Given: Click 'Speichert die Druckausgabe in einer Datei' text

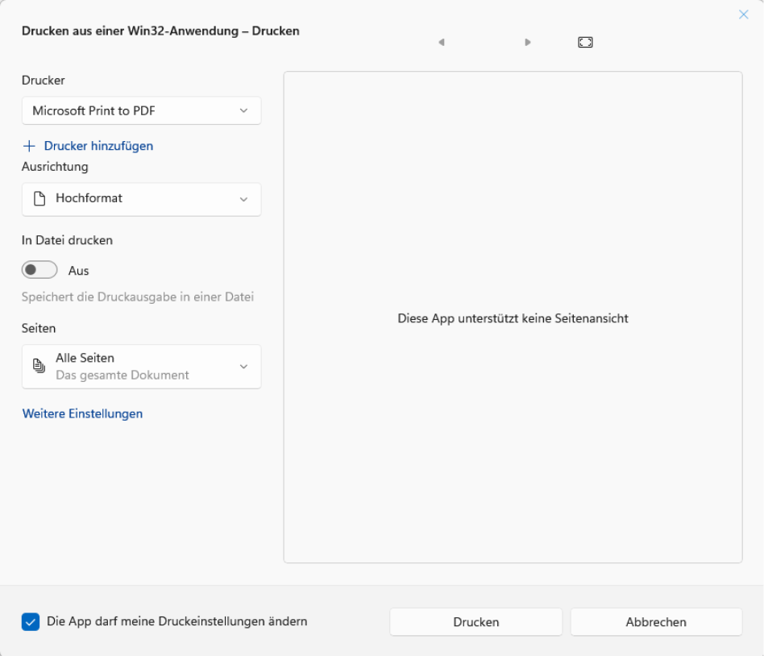Looking at the screenshot, I should tap(138, 297).
